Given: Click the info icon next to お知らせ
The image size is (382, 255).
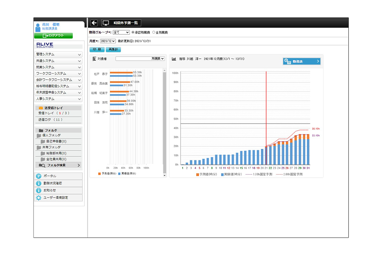Looking at the screenshot, I should click(39, 190).
